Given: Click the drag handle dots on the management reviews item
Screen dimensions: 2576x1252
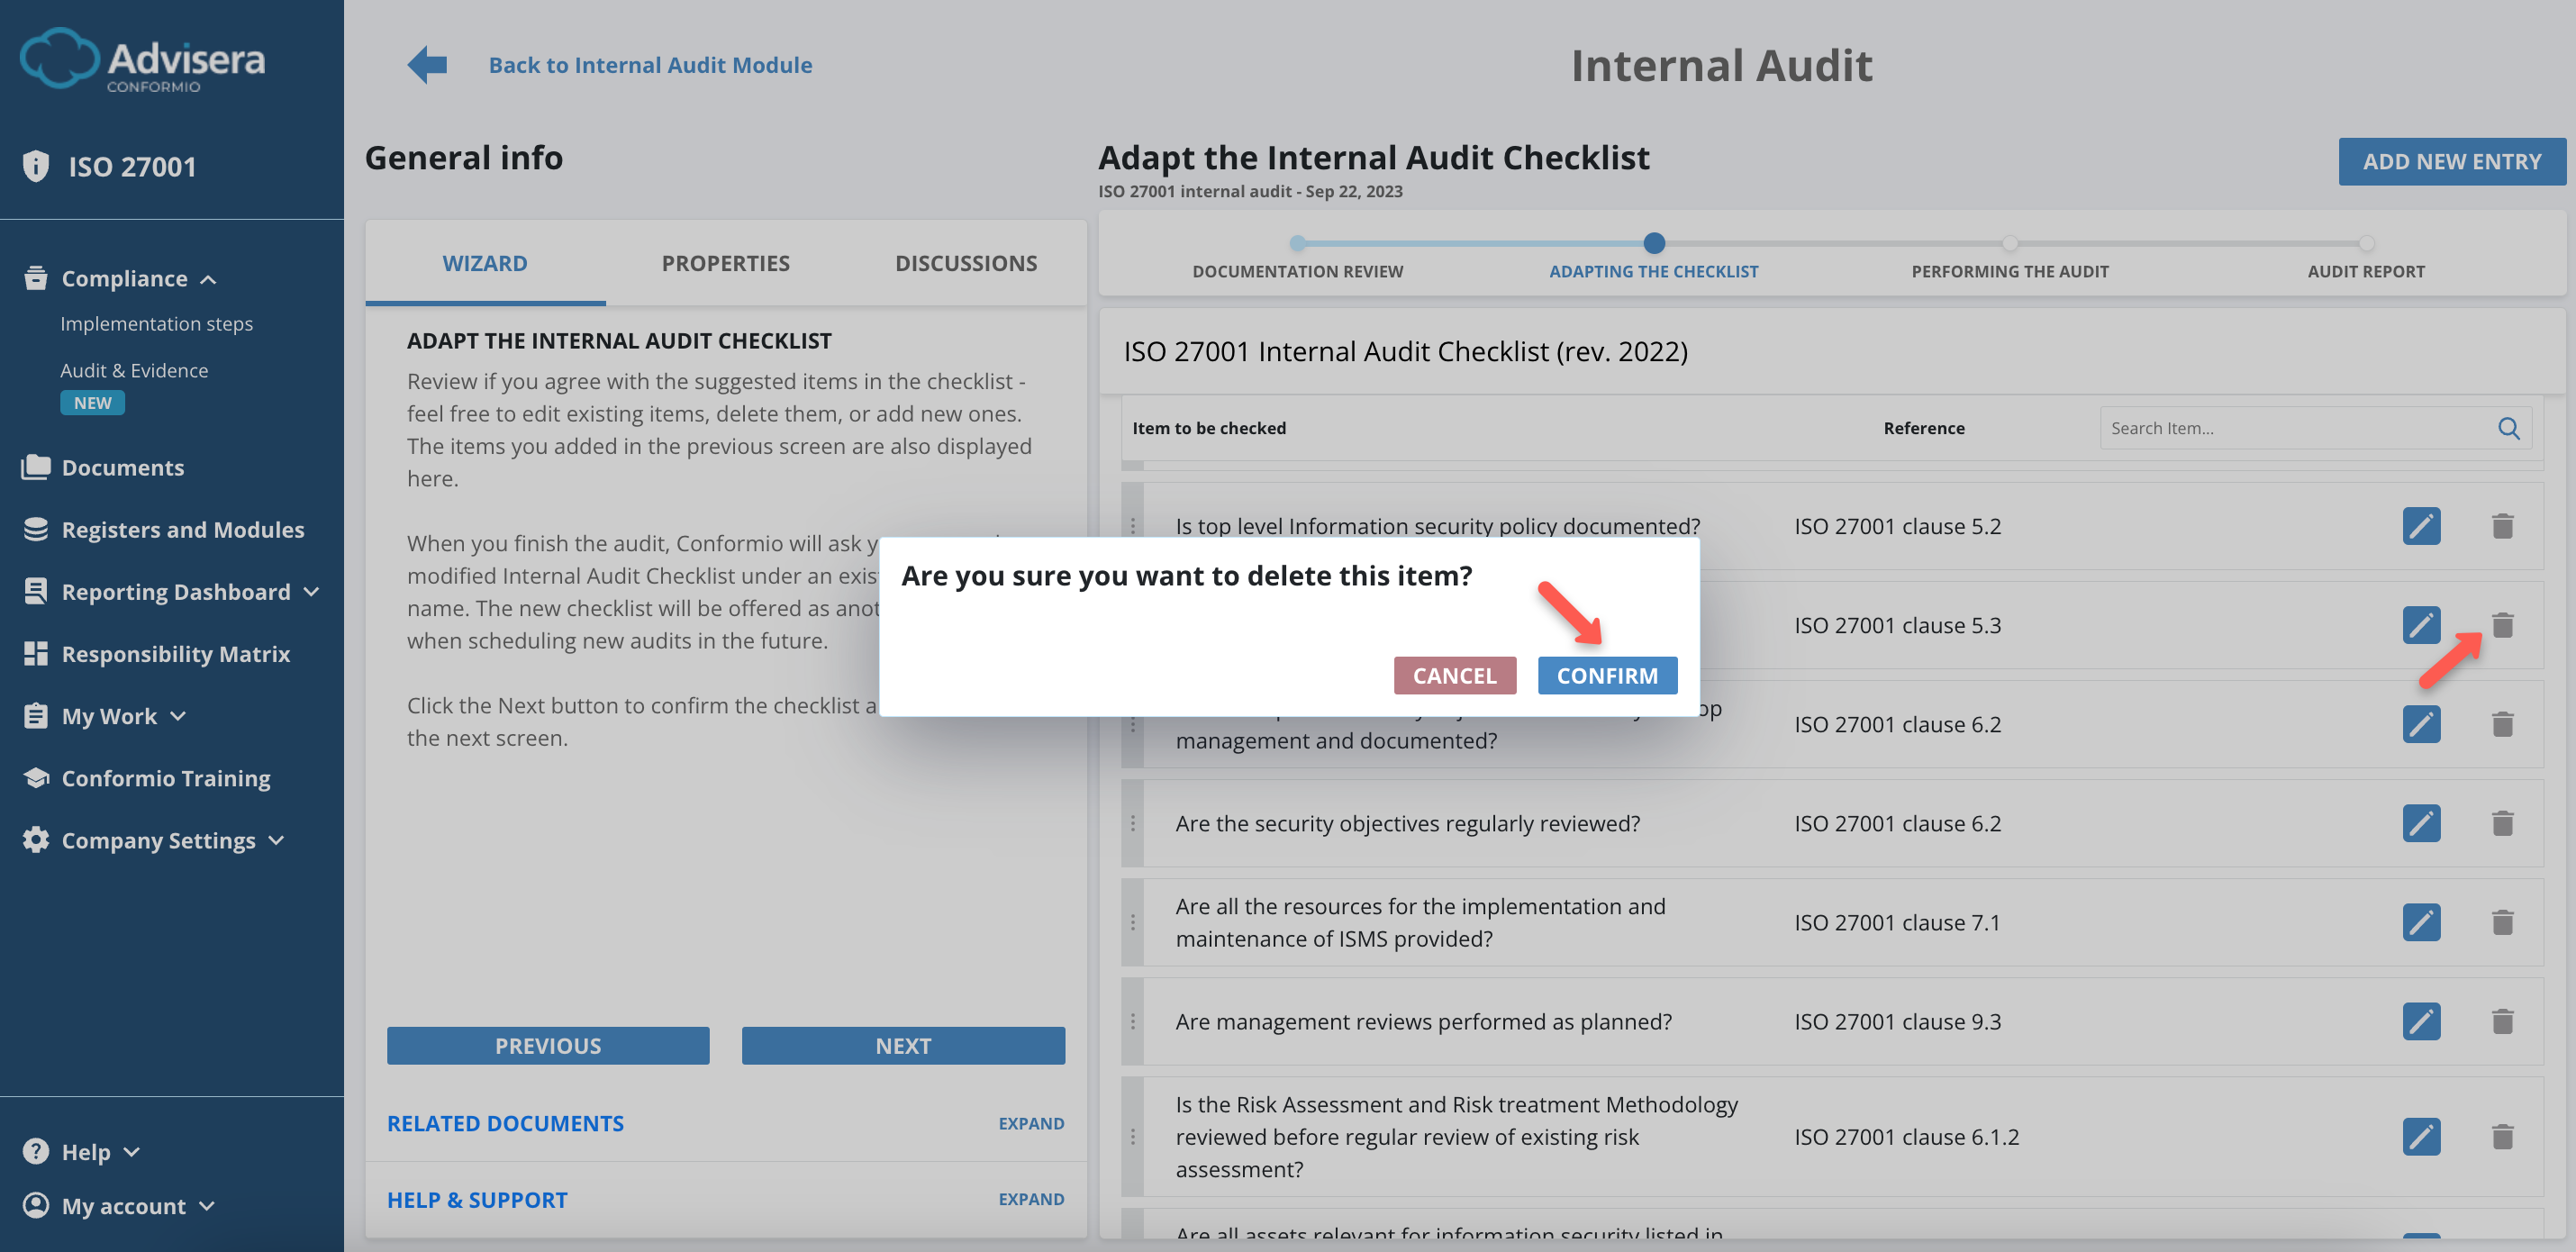Looking at the screenshot, I should coord(1133,1021).
